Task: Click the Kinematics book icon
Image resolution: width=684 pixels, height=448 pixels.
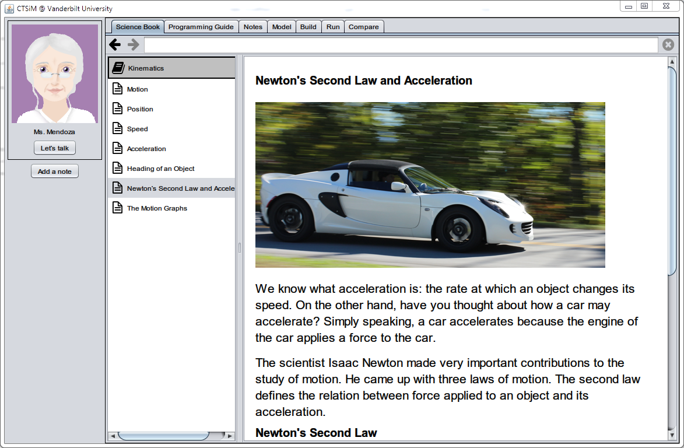Action: coord(118,68)
